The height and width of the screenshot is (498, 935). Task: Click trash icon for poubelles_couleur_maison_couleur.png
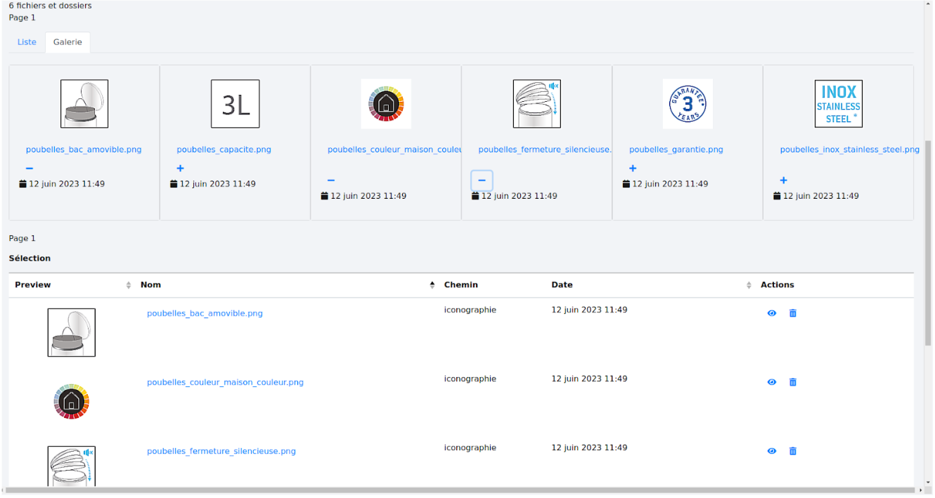pos(792,382)
